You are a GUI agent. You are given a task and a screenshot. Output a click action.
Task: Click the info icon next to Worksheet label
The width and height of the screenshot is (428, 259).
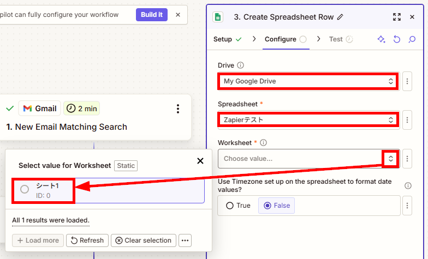click(263, 143)
